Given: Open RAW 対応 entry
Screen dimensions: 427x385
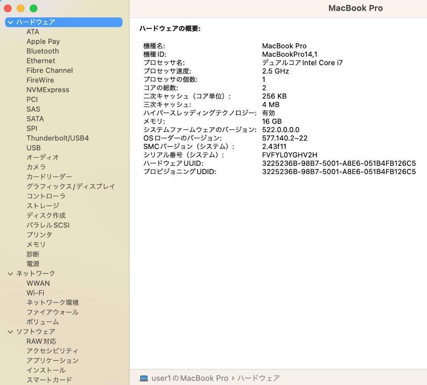Looking at the screenshot, I should [42, 341].
